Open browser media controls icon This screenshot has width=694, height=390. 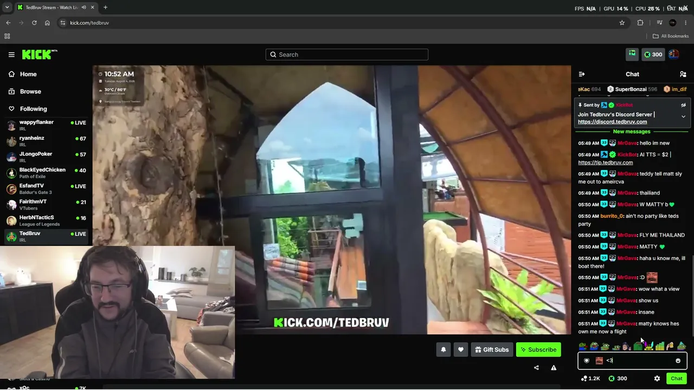point(659,23)
